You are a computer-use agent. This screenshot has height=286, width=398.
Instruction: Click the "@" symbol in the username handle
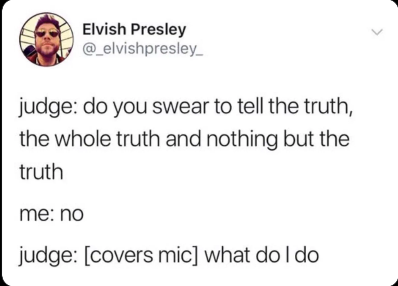point(87,49)
